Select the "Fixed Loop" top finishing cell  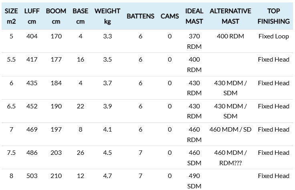[x=273, y=36]
